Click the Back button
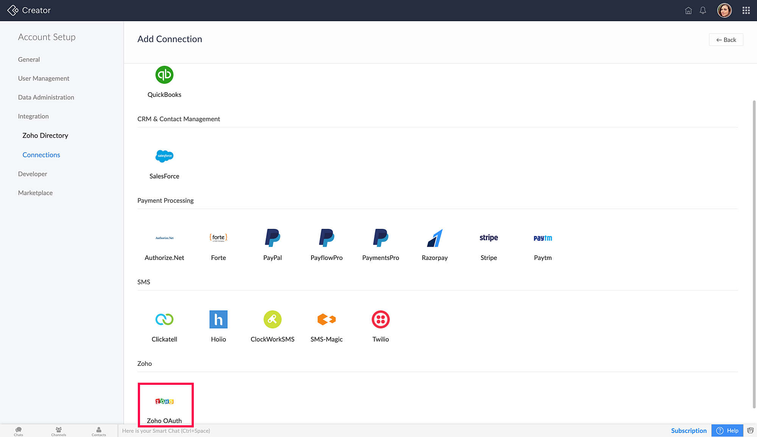The height and width of the screenshot is (437, 757). point(726,40)
